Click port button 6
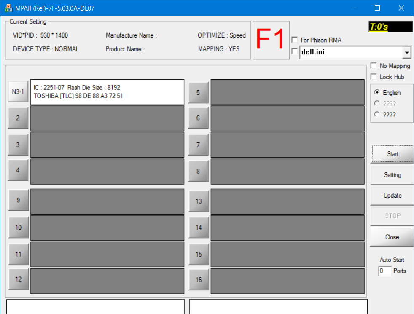Screen dimensions: 414x314 tap(198, 118)
